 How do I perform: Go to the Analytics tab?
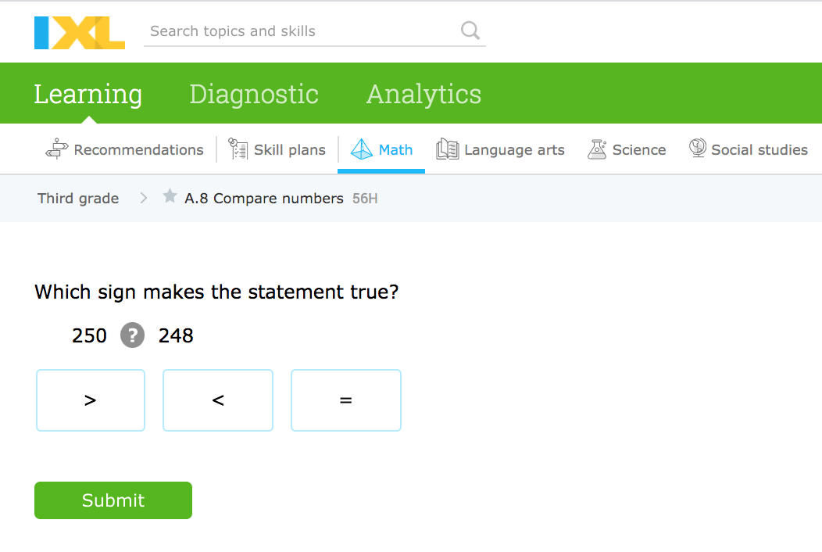pyautogui.click(x=424, y=94)
